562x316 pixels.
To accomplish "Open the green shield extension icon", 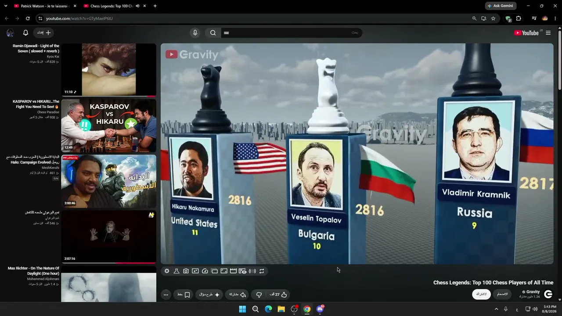I will click(508, 18).
